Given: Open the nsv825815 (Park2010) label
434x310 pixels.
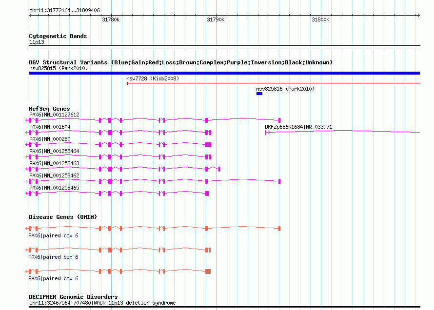Looking at the screenshot, I should [x=59, y=68].
